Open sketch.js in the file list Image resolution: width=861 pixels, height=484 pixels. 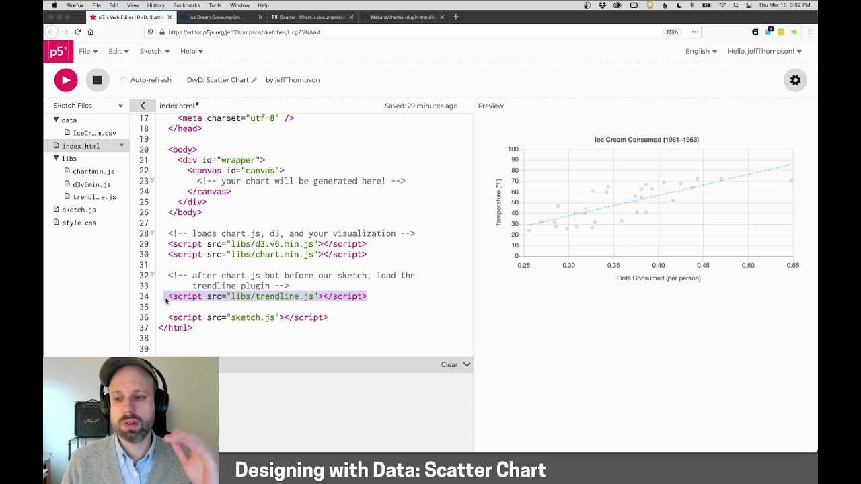[75, 210]
